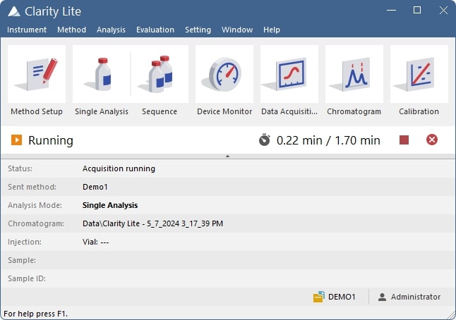Click the Administrator user icon

[382, 297]
